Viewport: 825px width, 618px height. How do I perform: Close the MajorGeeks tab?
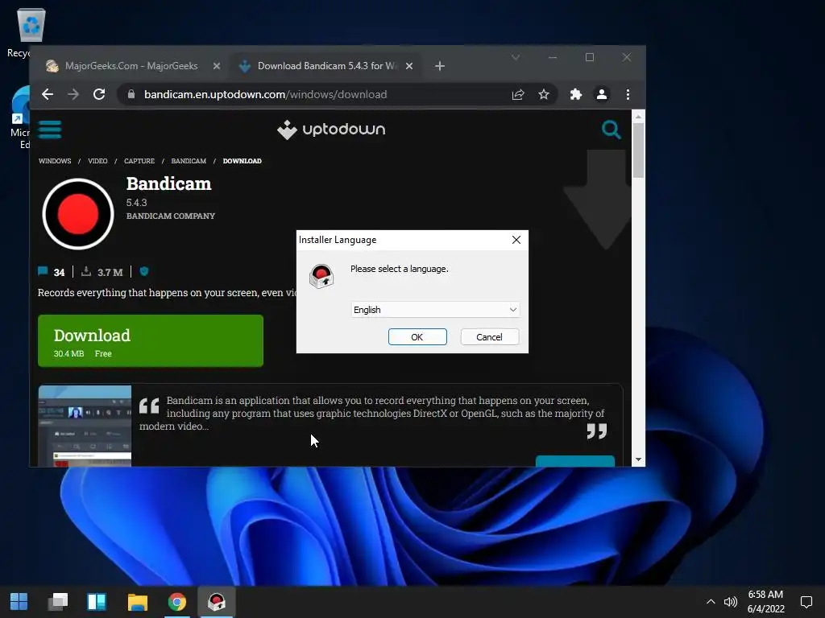tap(217, 66)
